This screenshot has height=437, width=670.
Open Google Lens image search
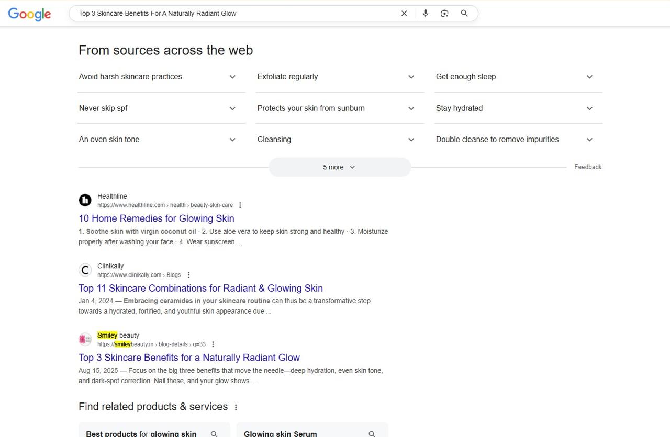[444, 14]
